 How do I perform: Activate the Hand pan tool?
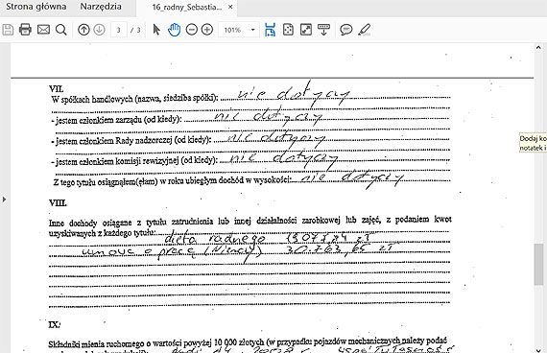[174, 30]
